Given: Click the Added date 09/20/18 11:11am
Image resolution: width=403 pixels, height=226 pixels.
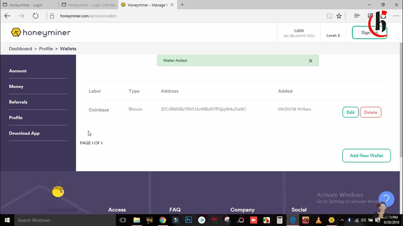Looking at the screenshot, I should [x=294, y=109].
